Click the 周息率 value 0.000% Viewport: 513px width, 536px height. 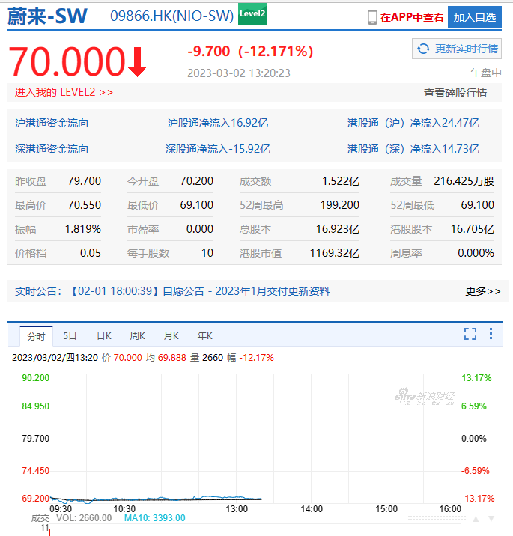point(476,253)
